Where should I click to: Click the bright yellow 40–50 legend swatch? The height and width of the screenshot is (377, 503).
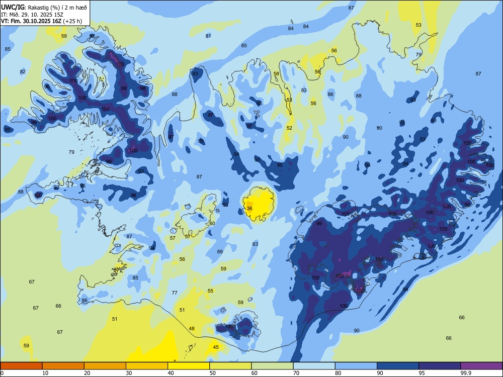click(189, 366)
